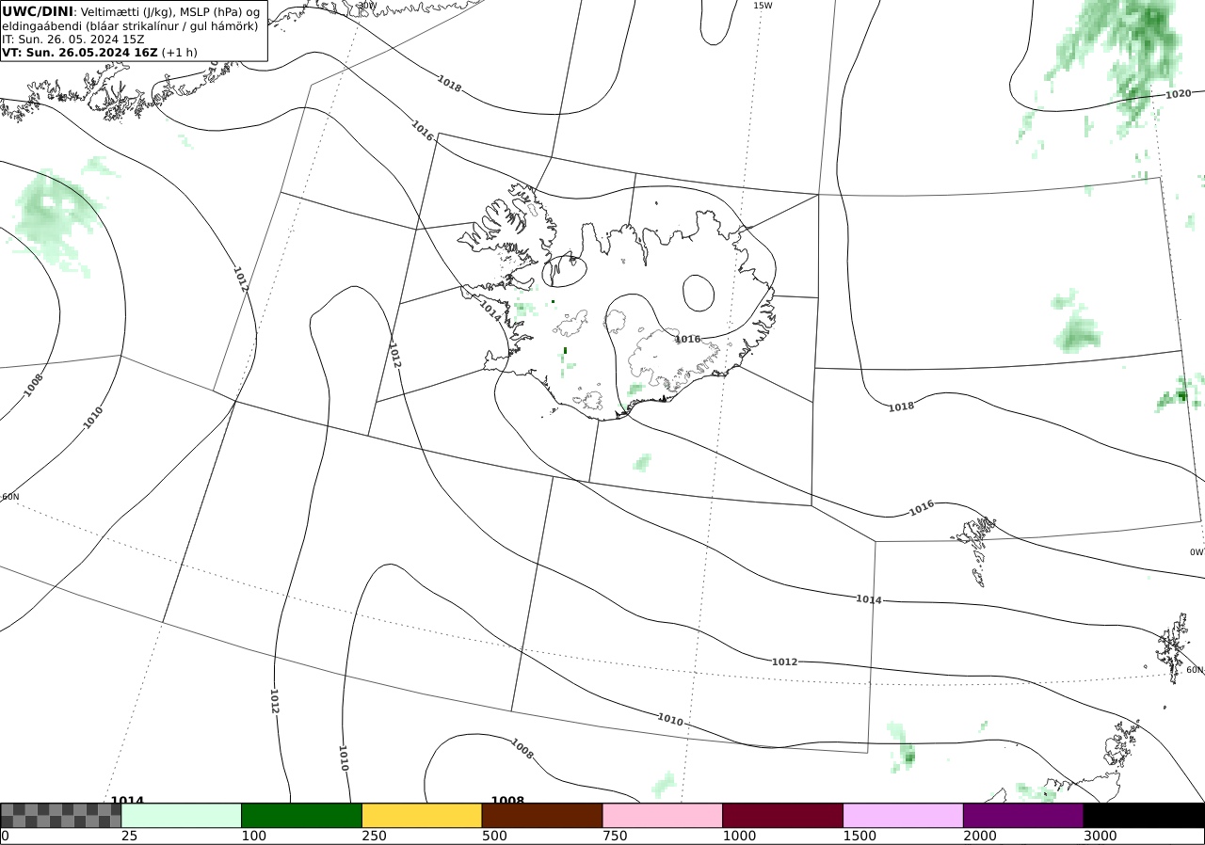The height and width of the screenshot is (845, 1205).
Task: Click the legend tick value 750
Action: tap(615, 836)
